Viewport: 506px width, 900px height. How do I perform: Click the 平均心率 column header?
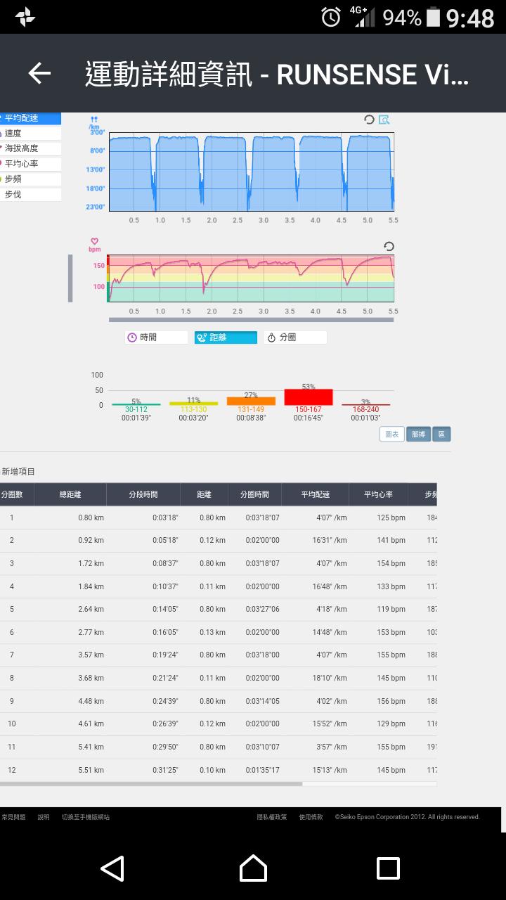point(378,494)
